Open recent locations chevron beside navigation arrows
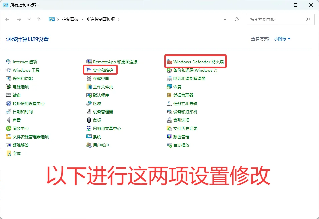 (x=29, y=19)
